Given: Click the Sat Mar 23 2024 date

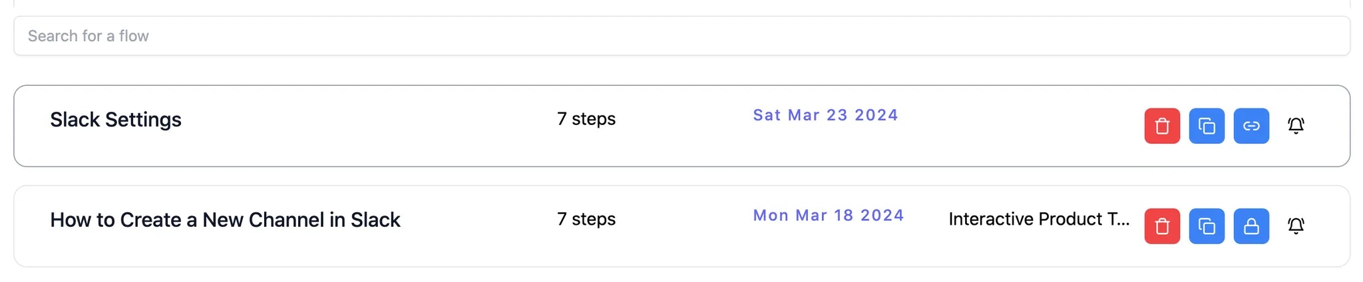Looking at the screenshot, I should tap(825, 115).
